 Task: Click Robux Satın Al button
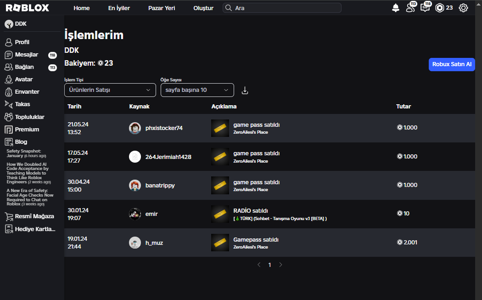pyautogui.click(x=452, y=64)
